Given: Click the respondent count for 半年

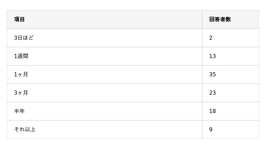Looking at the screenshot, I should [213, 111].
